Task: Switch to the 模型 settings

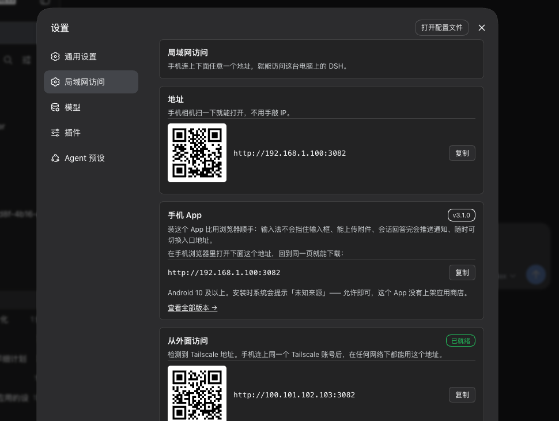Action: click(91, 107)
